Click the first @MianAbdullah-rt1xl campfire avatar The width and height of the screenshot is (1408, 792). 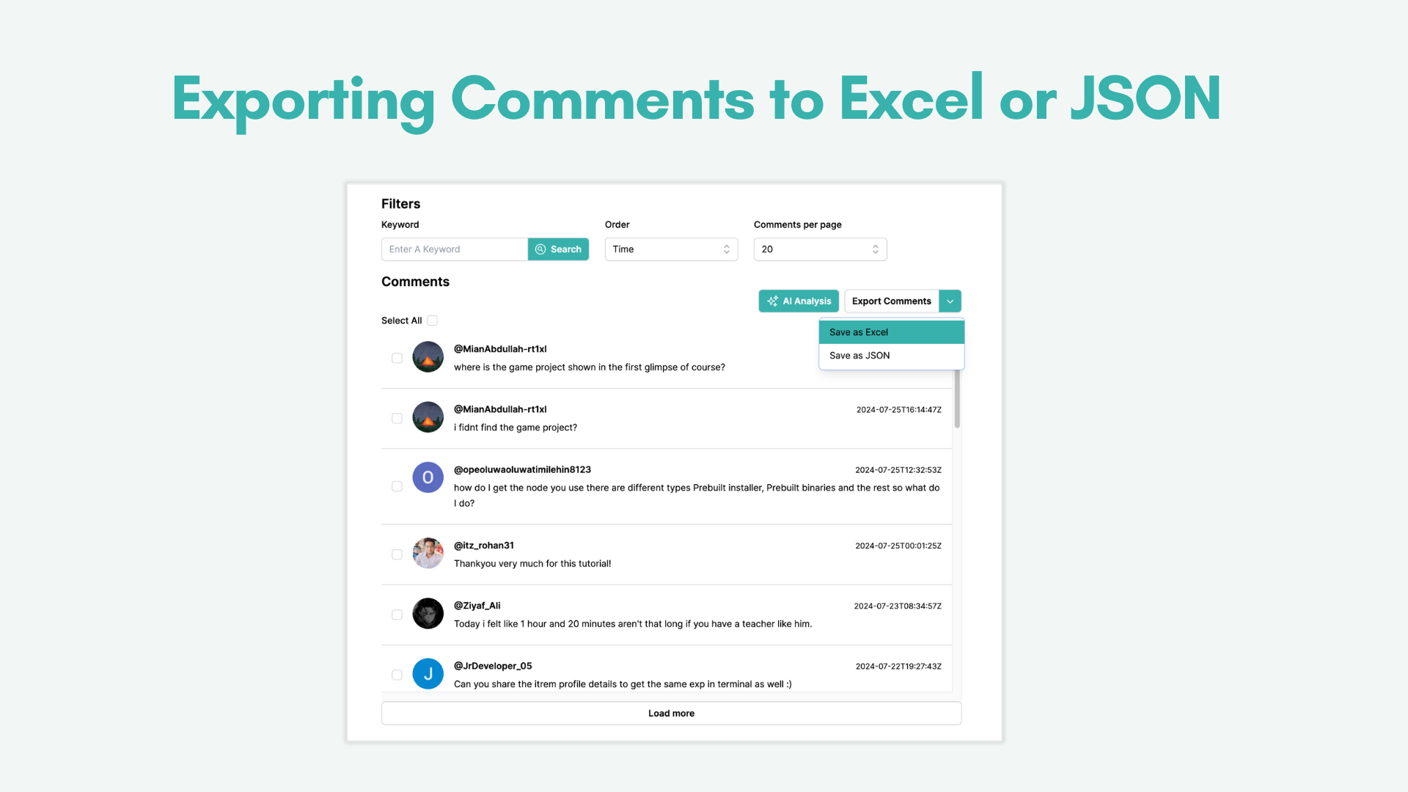[428, 357]
